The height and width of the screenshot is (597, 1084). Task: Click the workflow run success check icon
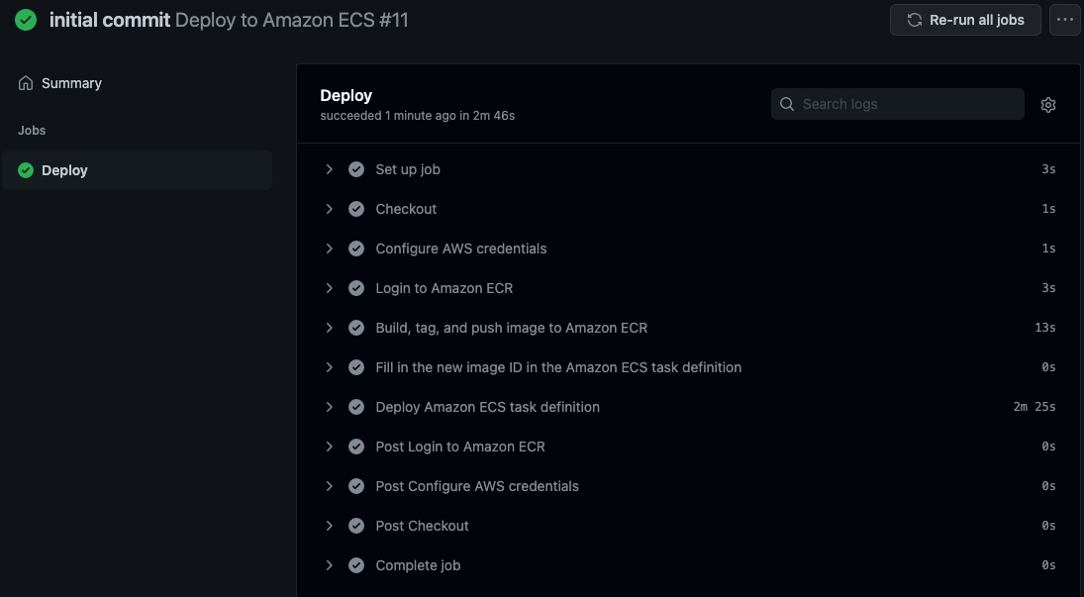[x=26, y=20]
